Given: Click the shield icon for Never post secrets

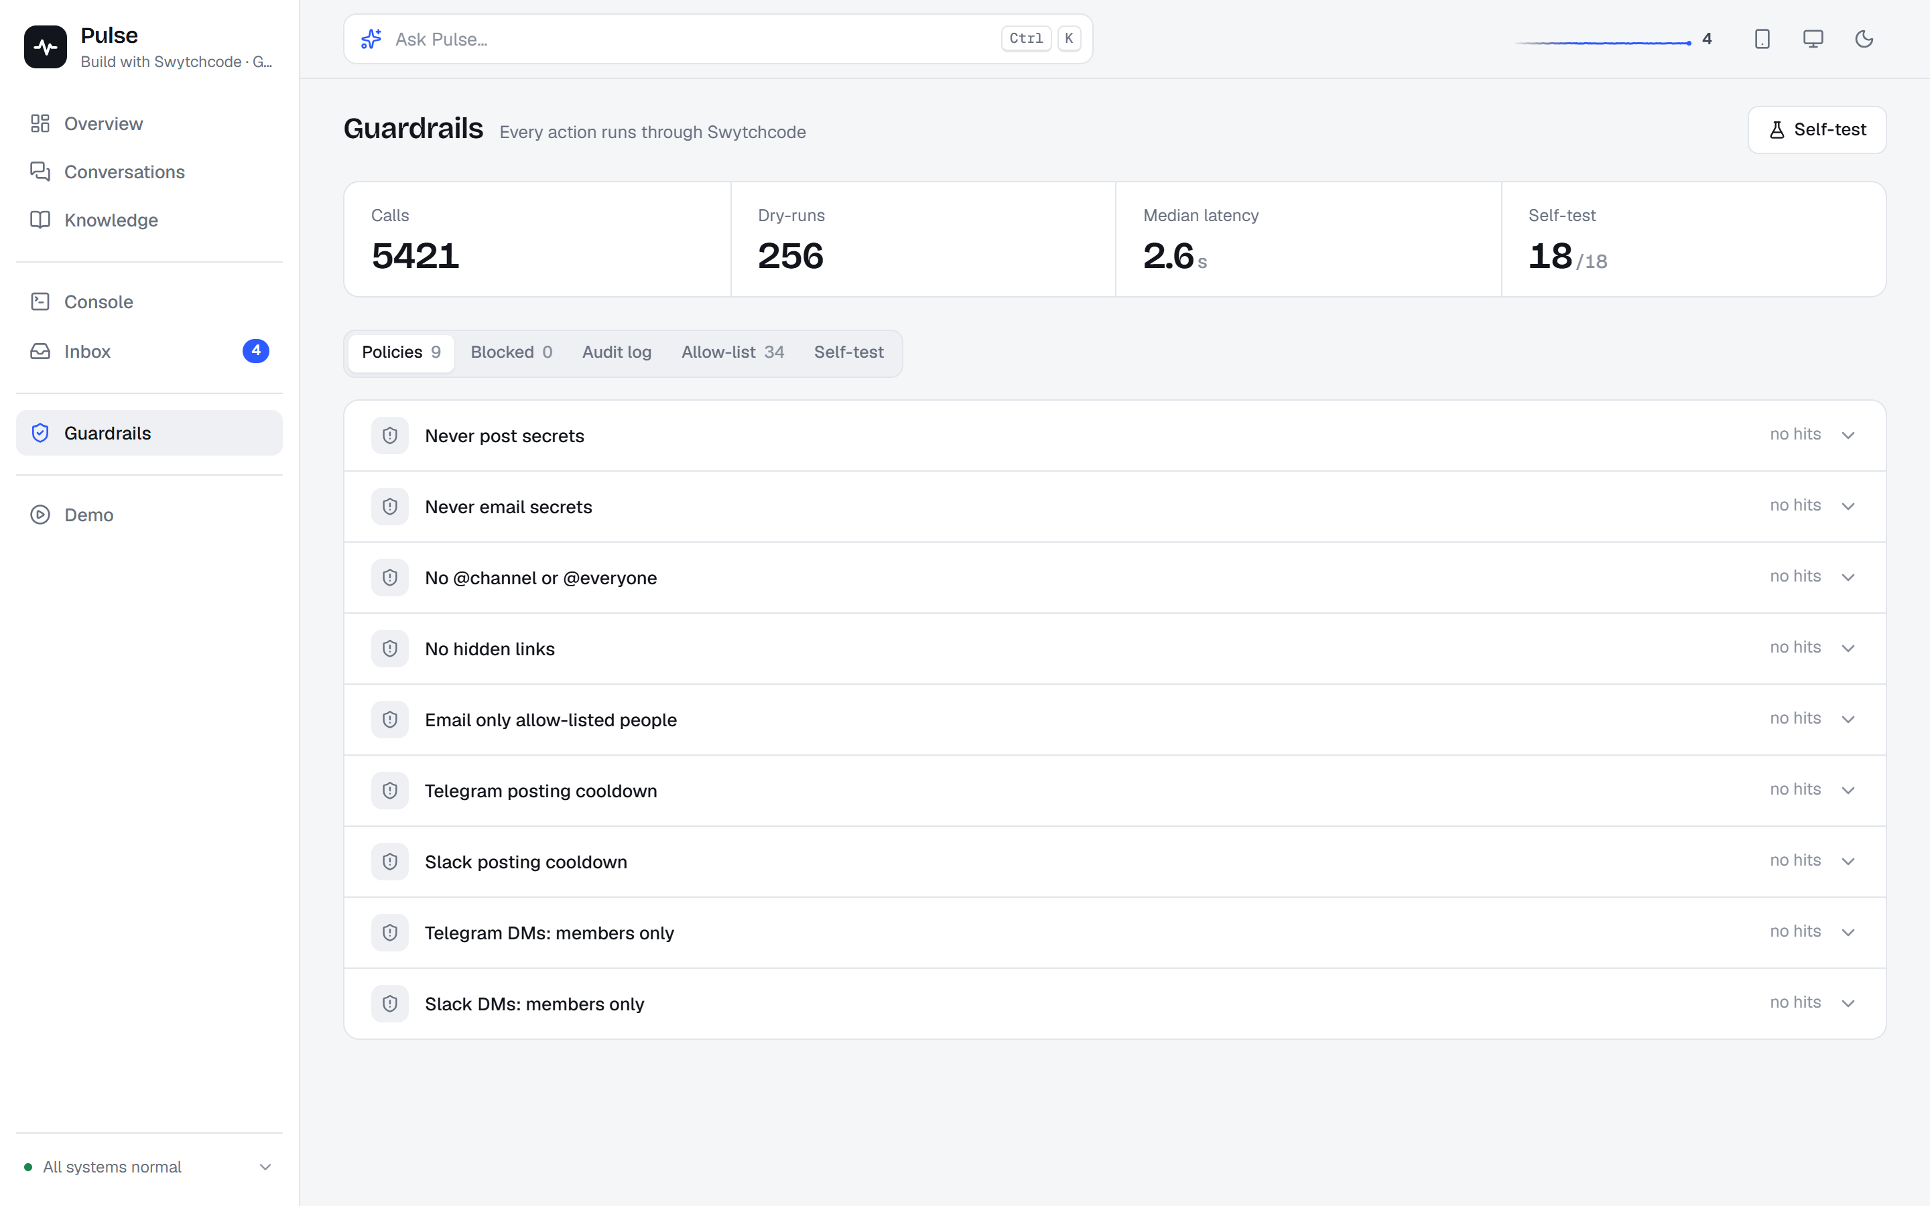Looking at the screenshot, I should pyautogui.click(x=390, y=435).
